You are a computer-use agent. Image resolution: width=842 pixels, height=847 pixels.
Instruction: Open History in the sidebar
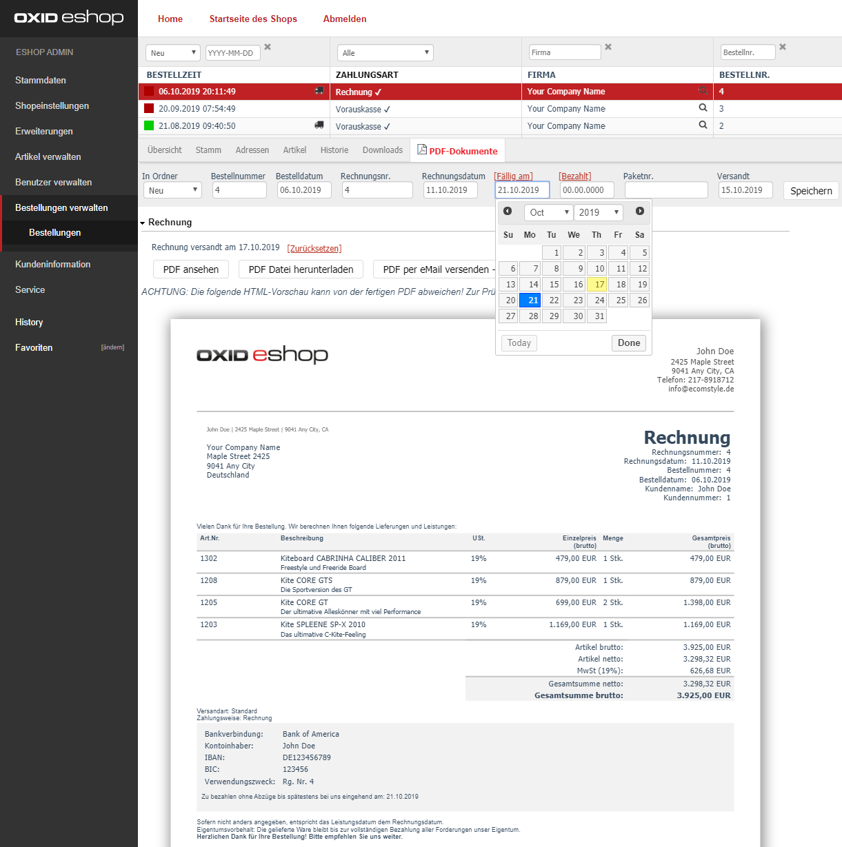[x=29, y=322]
